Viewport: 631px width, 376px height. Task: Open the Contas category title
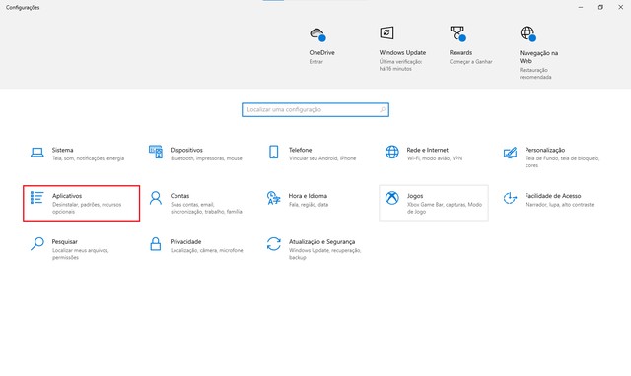(179, 196)
